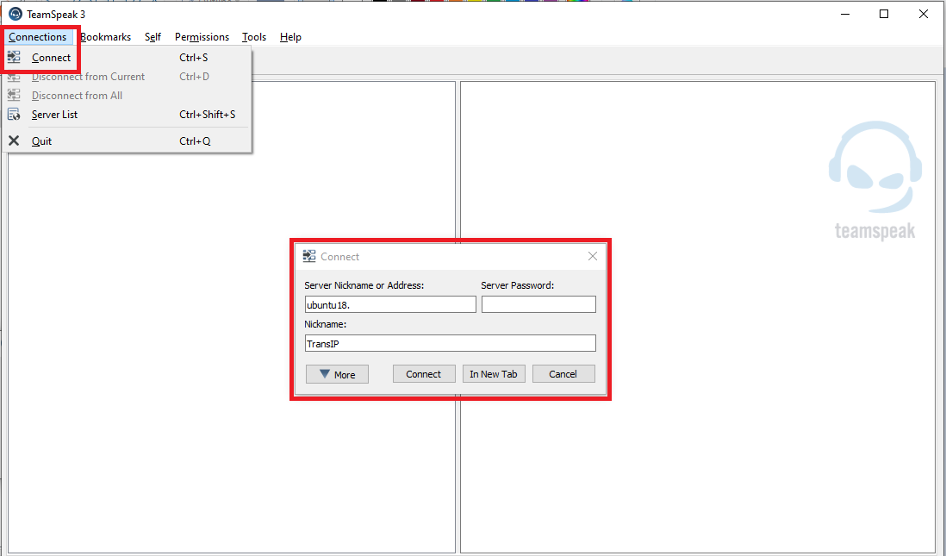Screen dimensions: 946x556
Task: Click the Connect button in the dialog
Action: [424, 374]
